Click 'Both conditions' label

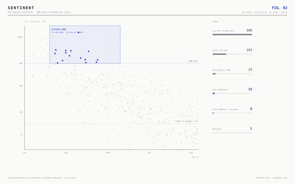click(220, 90)
